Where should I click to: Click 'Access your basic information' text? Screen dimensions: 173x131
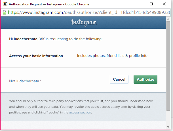tap(36, 56)
